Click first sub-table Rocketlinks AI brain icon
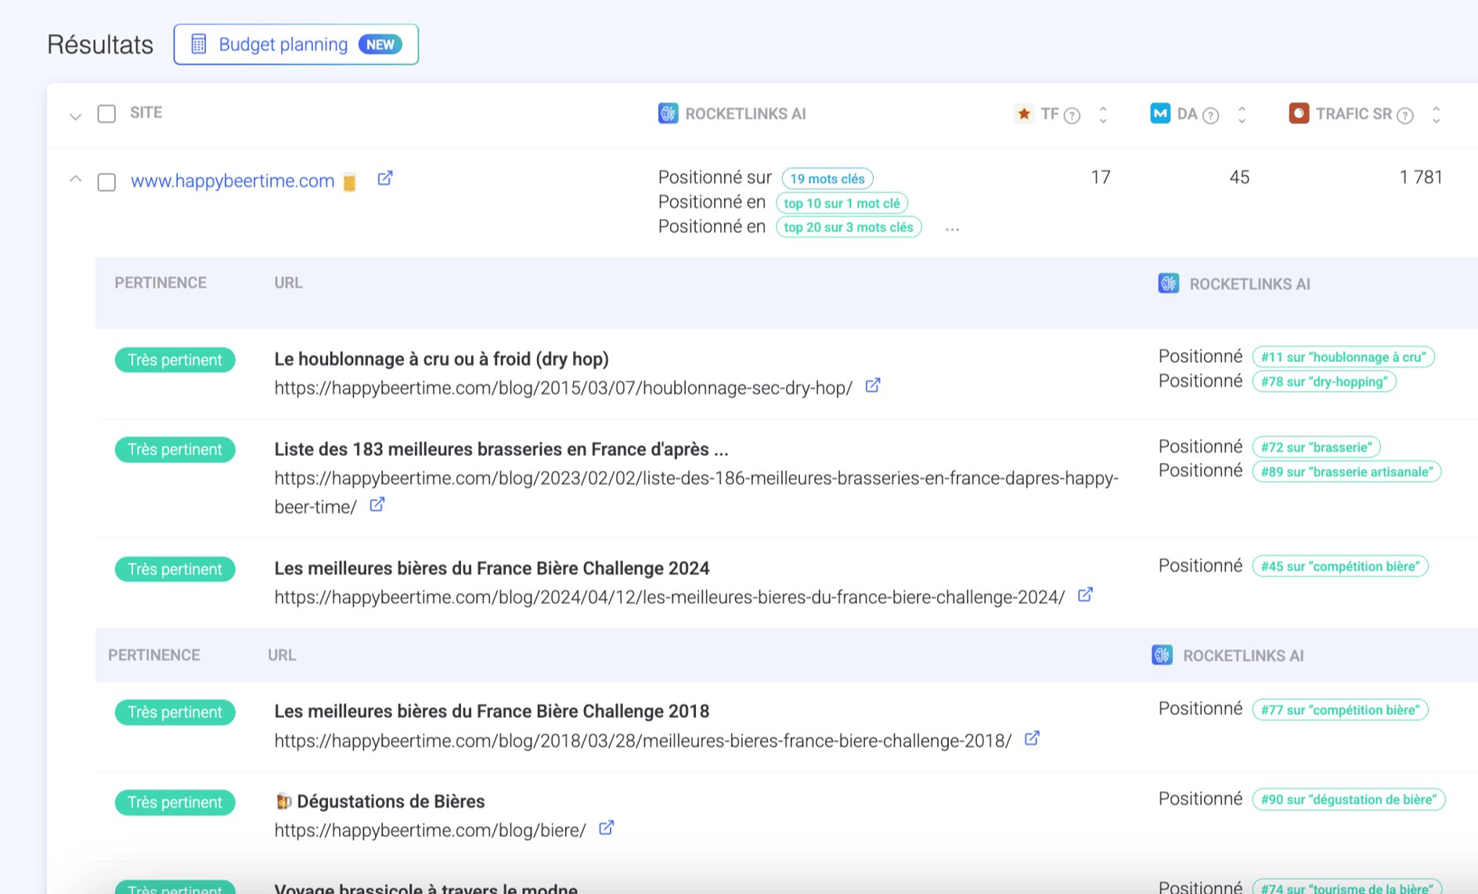Viewport: 1478px width, 894px height. pyautogui.click(x=1169, y=283)
